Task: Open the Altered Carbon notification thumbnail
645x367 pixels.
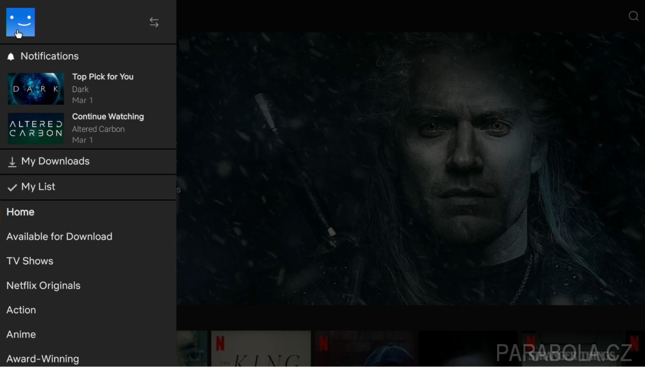Action: 36,128
